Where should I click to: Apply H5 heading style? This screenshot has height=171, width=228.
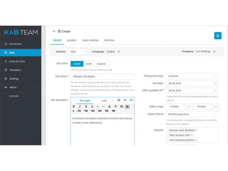pos(107,111)
